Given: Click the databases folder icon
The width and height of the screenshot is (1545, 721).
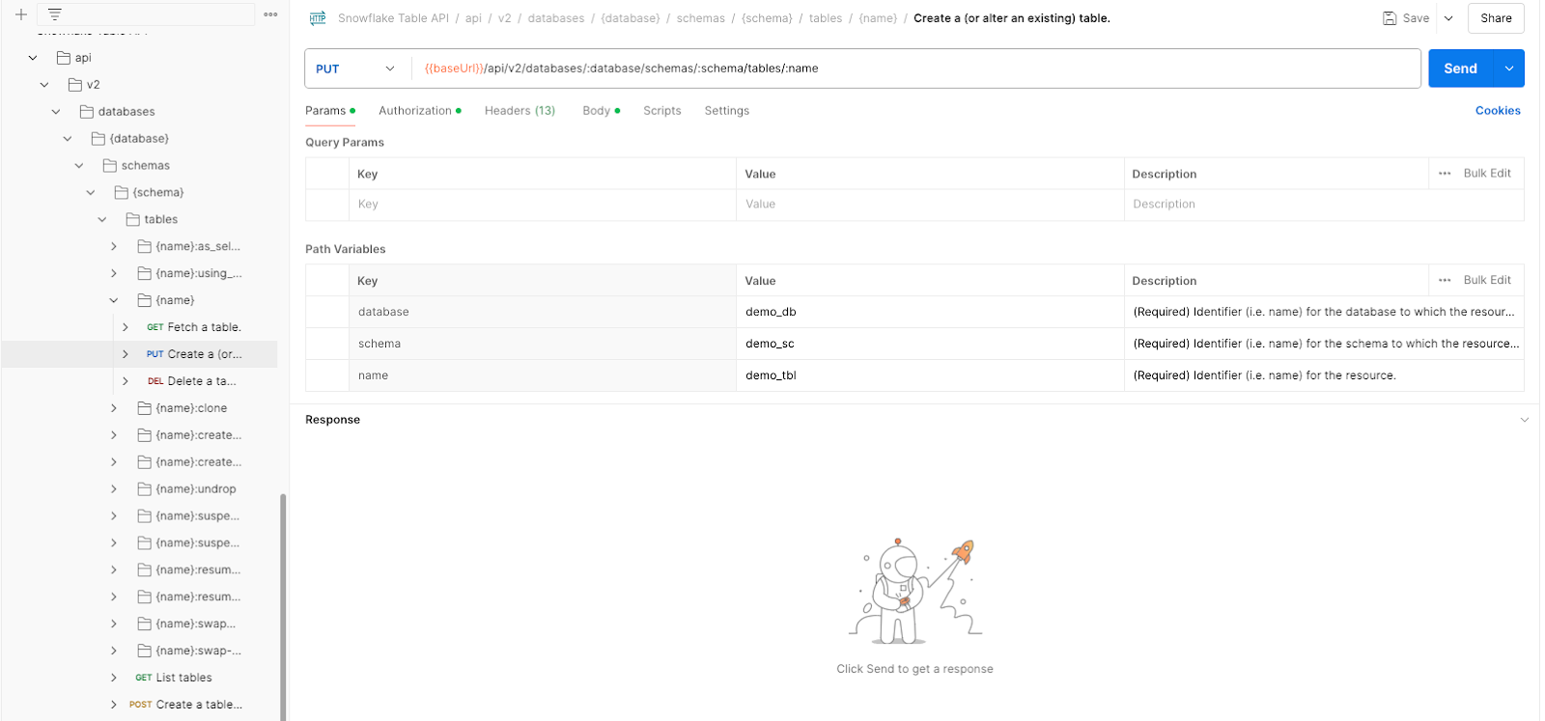Looking at the screenshot, I should click(87, 112).
